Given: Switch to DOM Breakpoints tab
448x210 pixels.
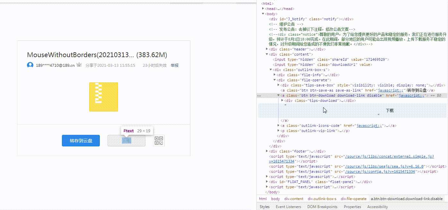Looking at the screenshot, I should point(322,207).
